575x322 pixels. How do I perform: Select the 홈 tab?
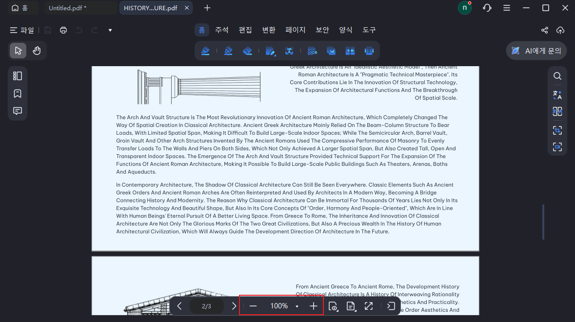202,30
